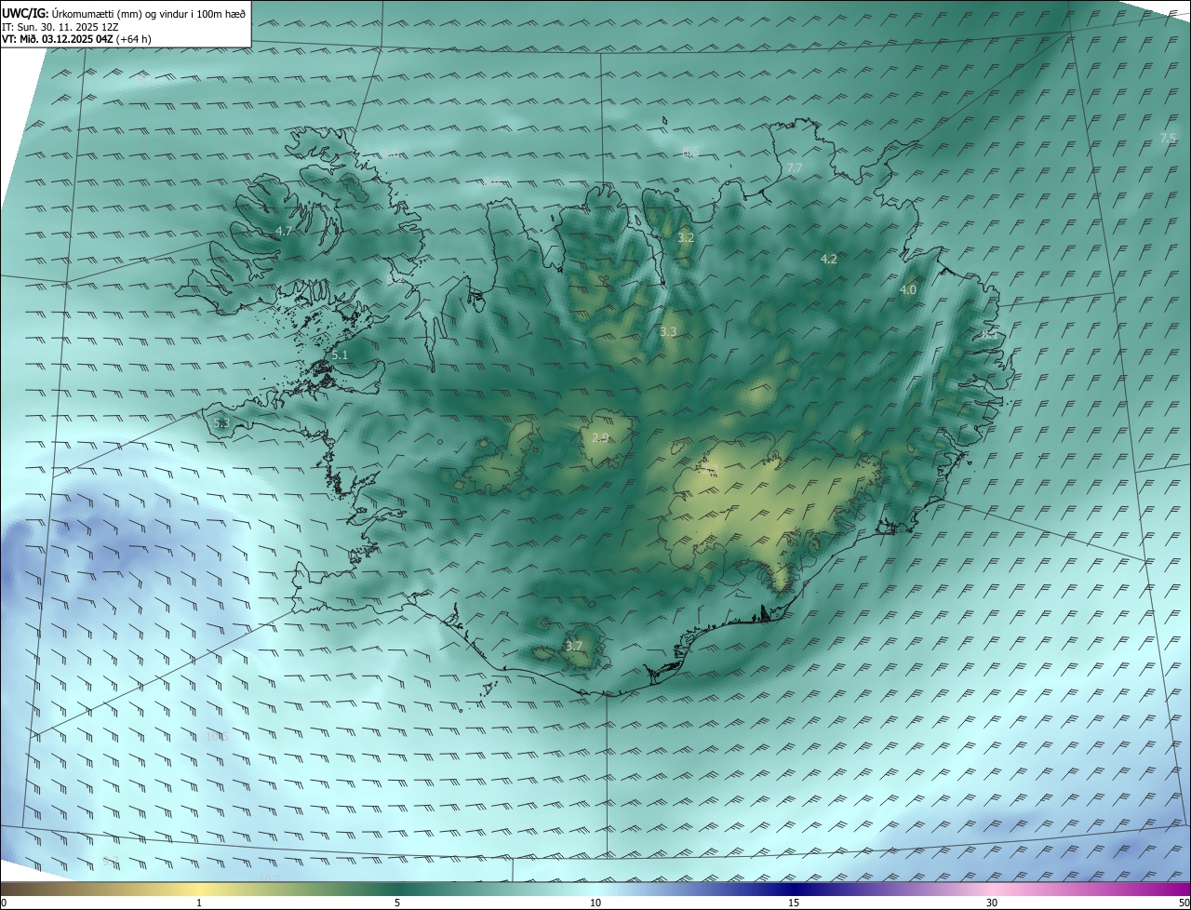
Task: Click the 'UWC/IG:' map title label
Action: pyautogui.click(x=25, y=13)
